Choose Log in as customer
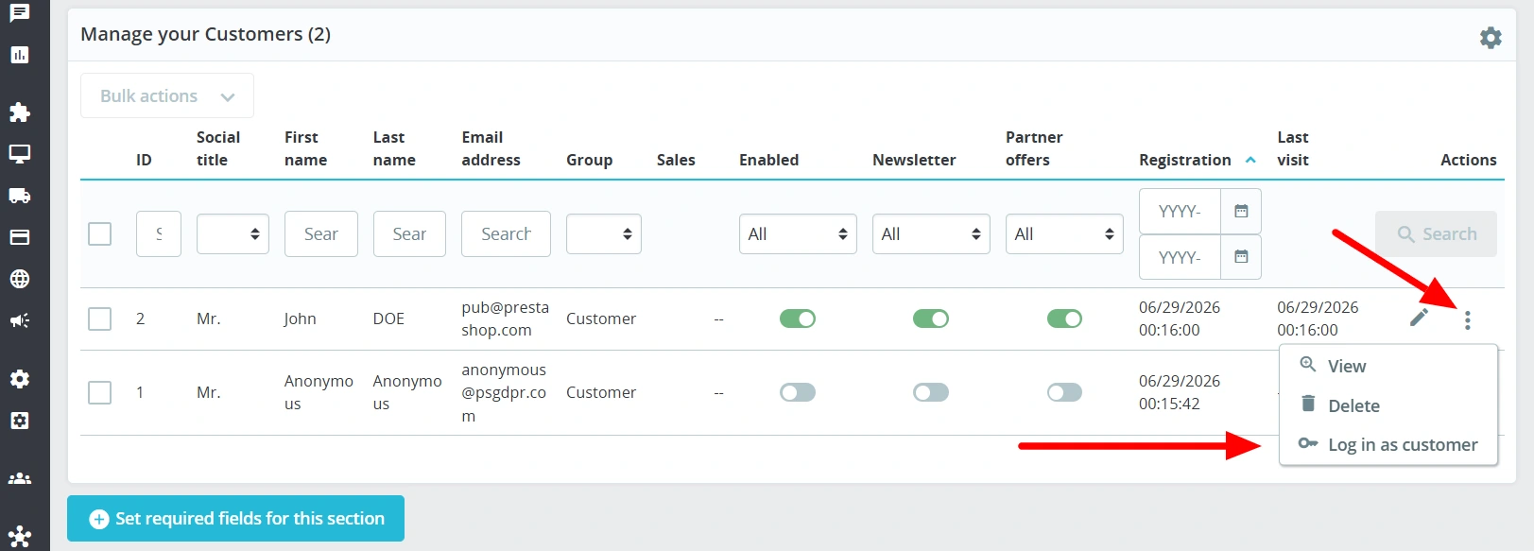The image size is (1534, 551). click(x=1388, y=444)
